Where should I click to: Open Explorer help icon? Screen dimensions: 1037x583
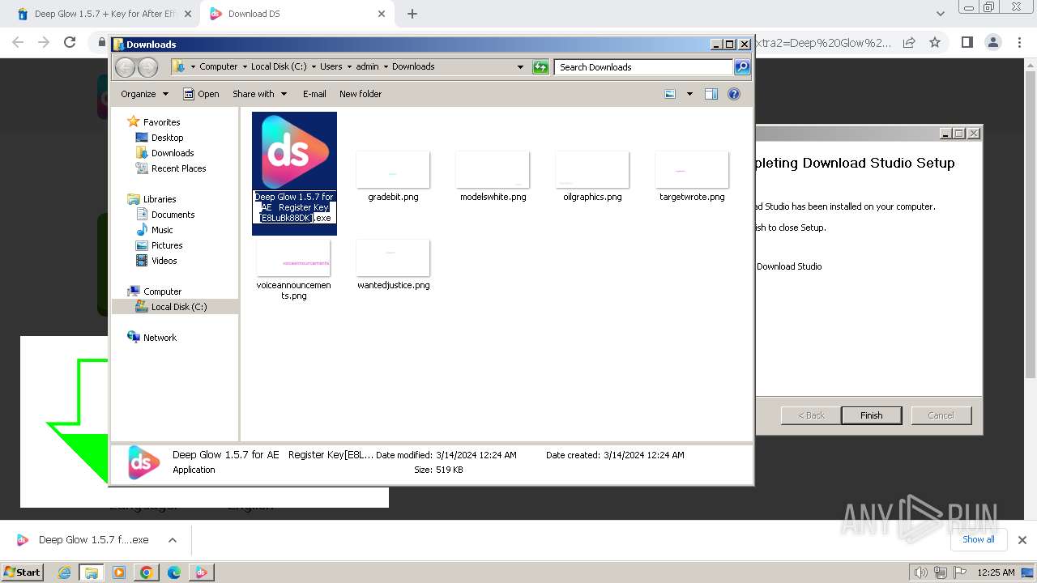[x=734, y=94]
